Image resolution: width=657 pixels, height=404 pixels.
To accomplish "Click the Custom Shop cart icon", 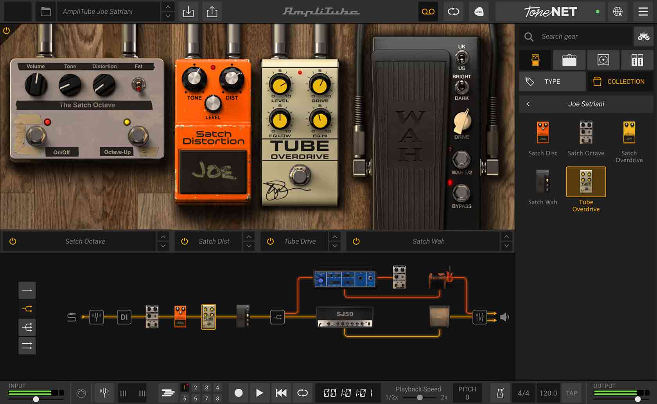I will [643, 36].
